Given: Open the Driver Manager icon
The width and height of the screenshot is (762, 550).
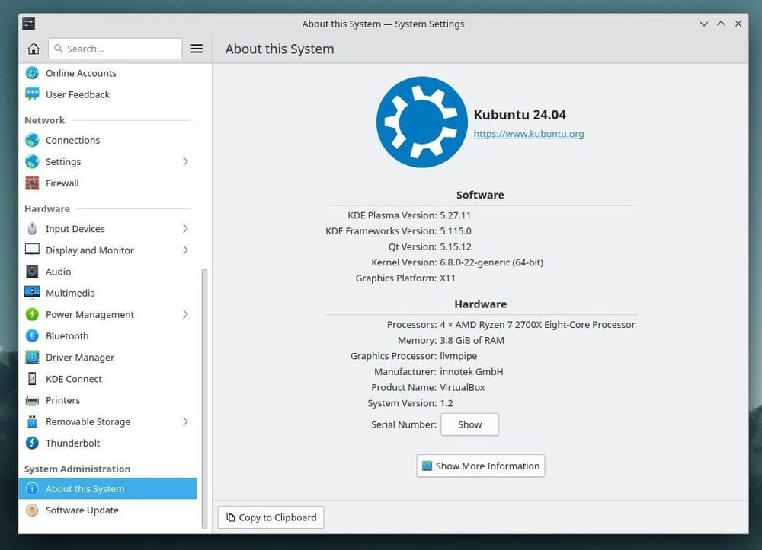Looking at the screenshot, I should [31, 357].
